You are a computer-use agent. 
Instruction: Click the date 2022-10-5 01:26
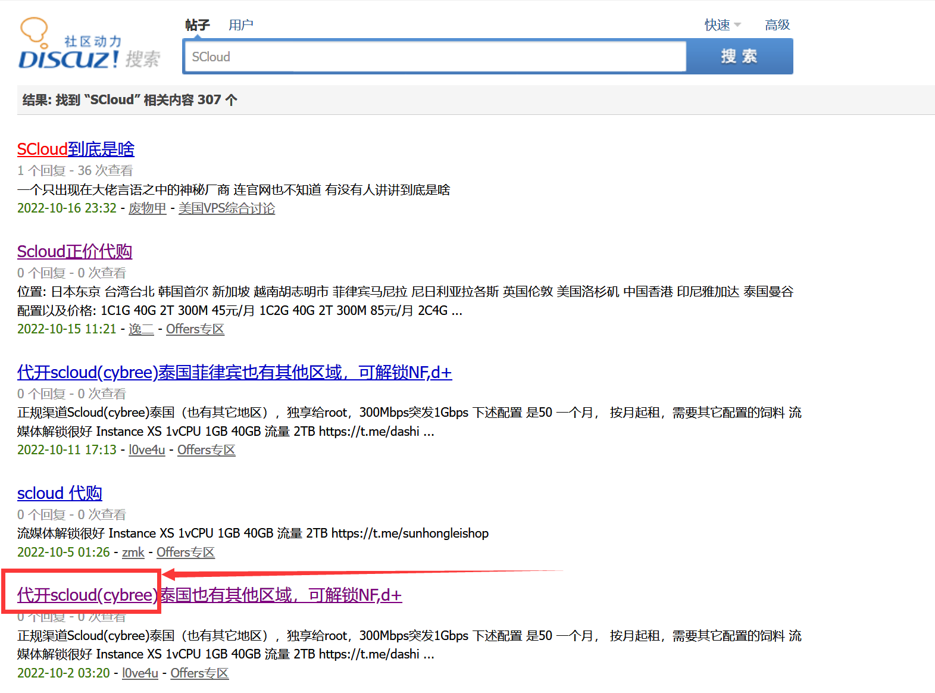(x=64, y=552)
